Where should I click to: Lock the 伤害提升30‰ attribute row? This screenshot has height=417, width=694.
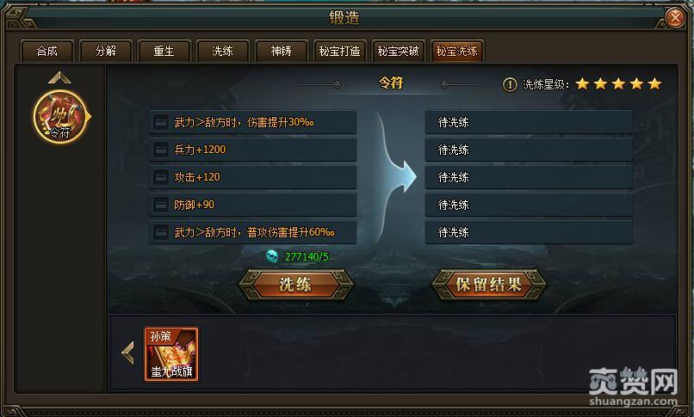point(160,122)
